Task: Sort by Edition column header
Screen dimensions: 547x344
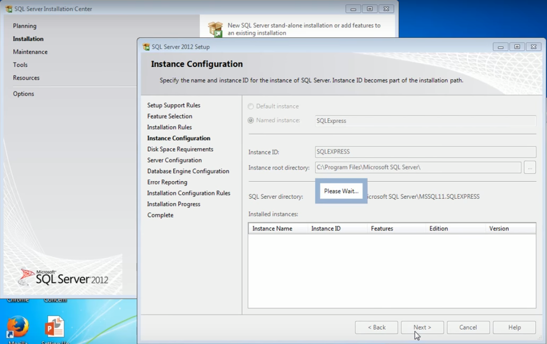Action: pos(455,229)
